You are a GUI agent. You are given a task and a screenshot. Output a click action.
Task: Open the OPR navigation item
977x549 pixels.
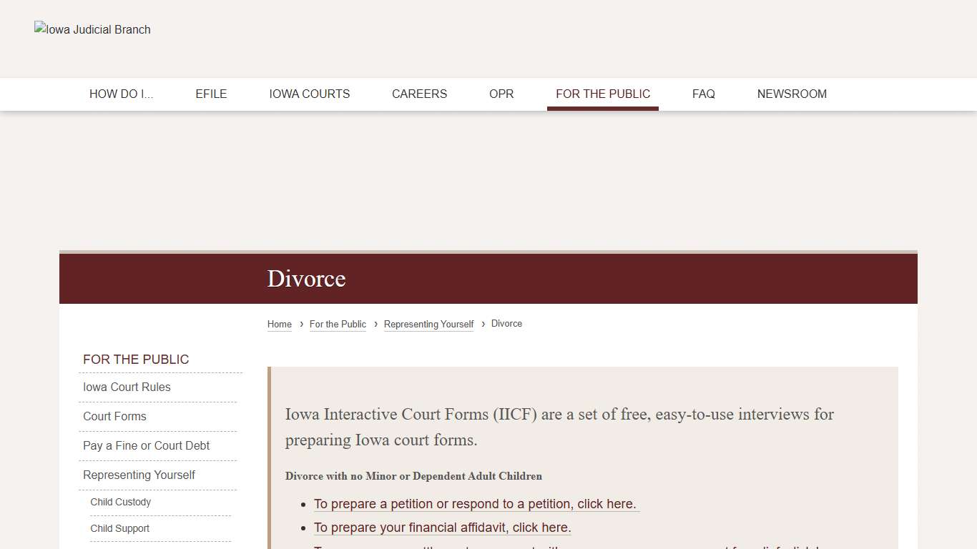click(x=501, y=94)
